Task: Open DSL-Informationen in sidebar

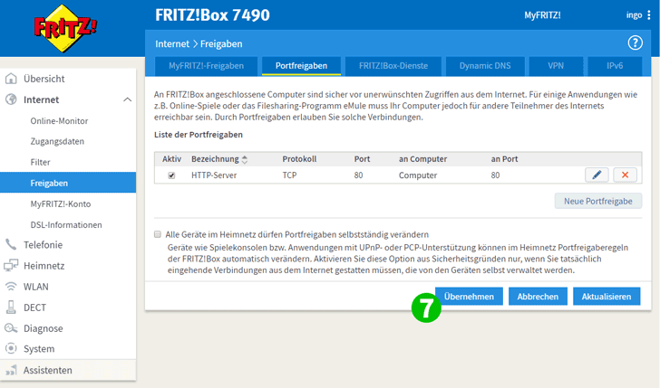Action: (x=66, y=224)
